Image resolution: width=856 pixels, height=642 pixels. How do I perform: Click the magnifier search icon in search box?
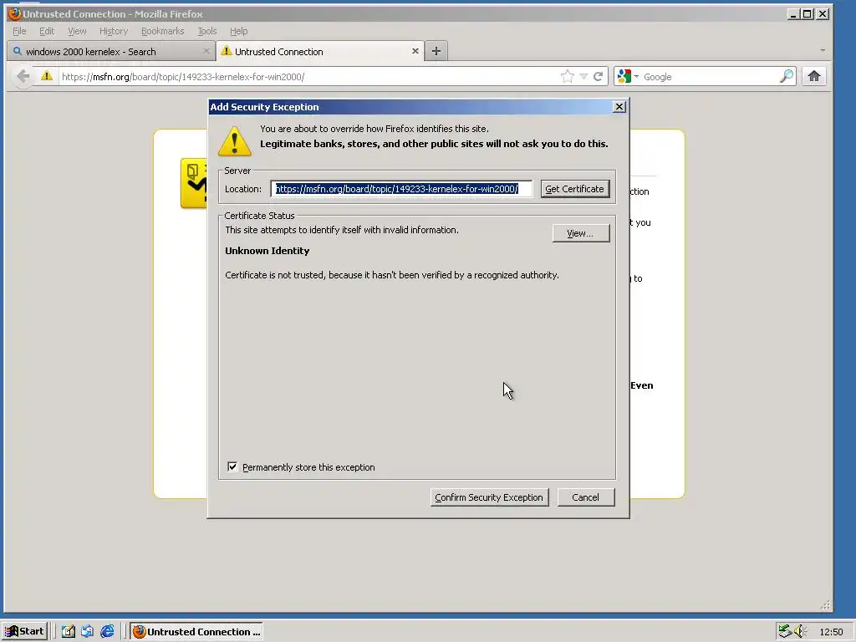point(787,76)
